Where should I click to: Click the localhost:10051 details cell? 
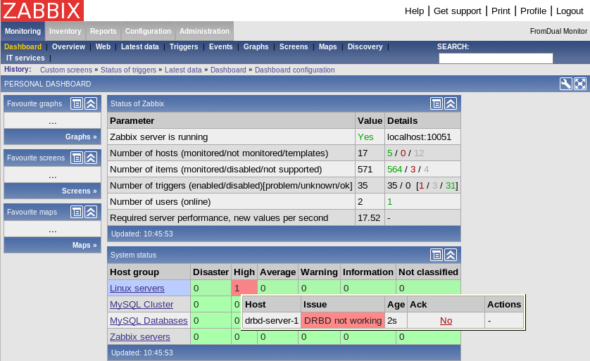[422, 137]
